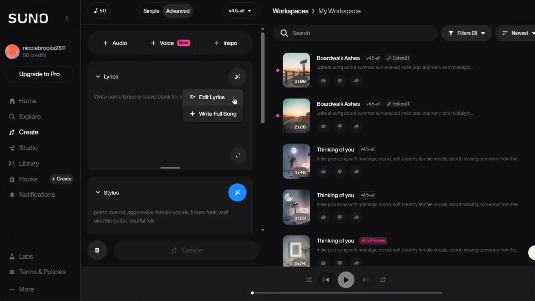Open the Workspaces breadcrumb link
535x301 pixels.
[290, 11]
